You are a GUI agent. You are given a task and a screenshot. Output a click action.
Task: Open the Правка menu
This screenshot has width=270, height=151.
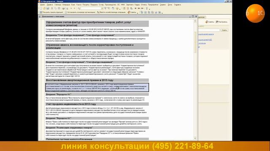pos(50,5)
